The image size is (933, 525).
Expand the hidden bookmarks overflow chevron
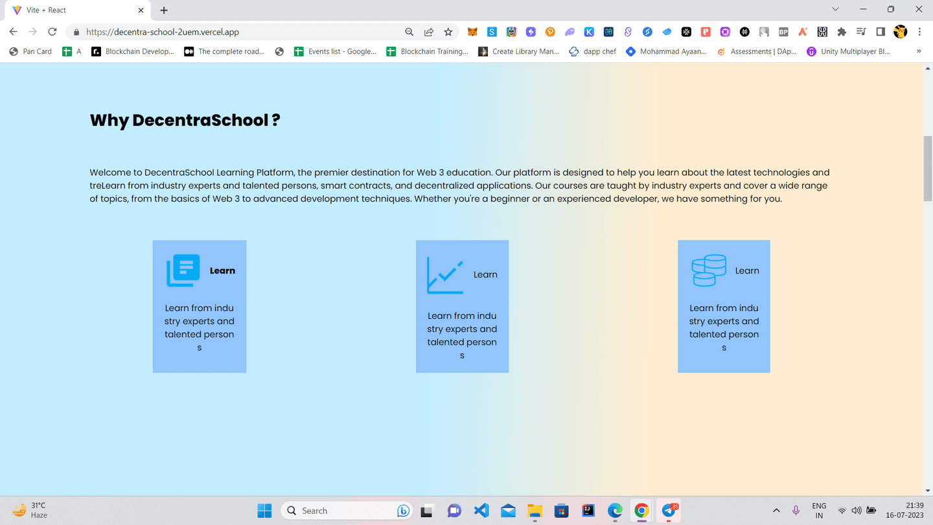pos(918,51)
